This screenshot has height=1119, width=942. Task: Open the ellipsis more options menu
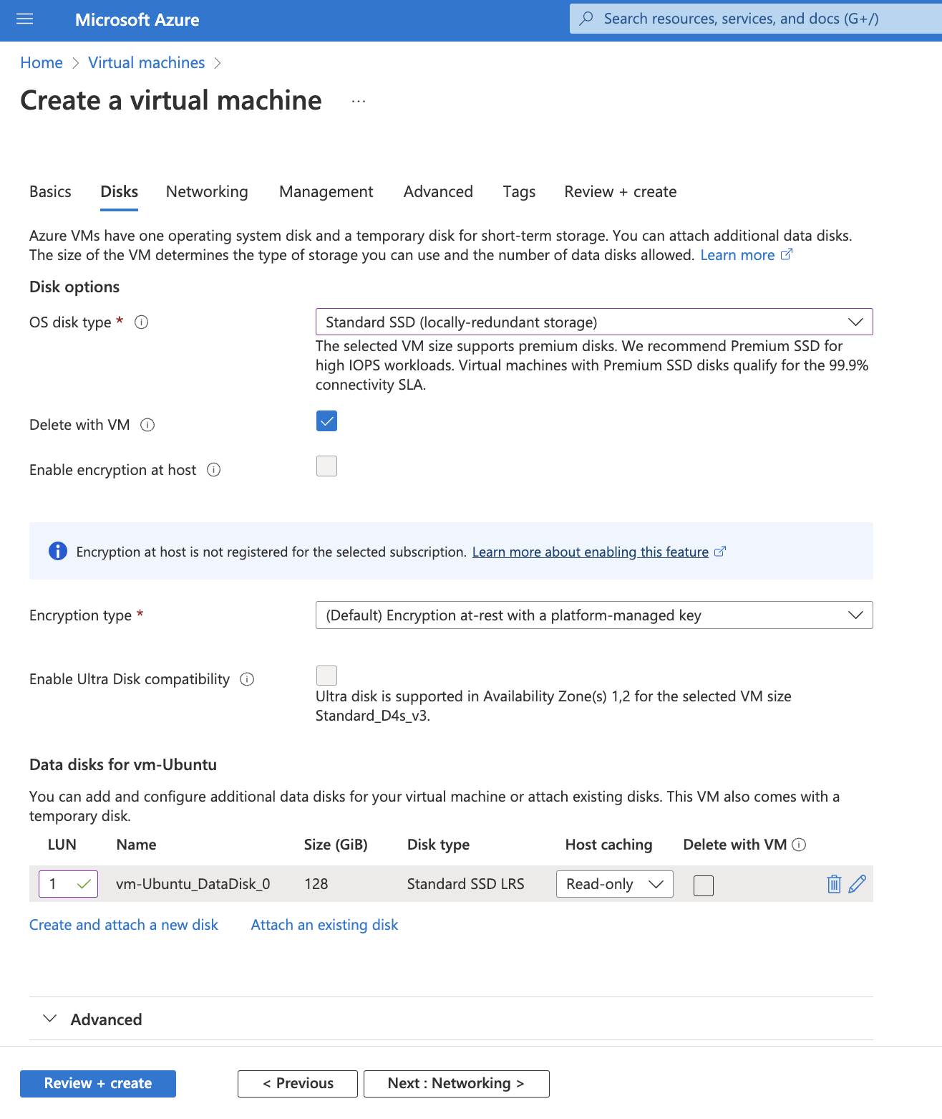point(359,102)
